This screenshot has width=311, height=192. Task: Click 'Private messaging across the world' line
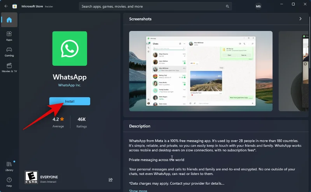(157, 159)
